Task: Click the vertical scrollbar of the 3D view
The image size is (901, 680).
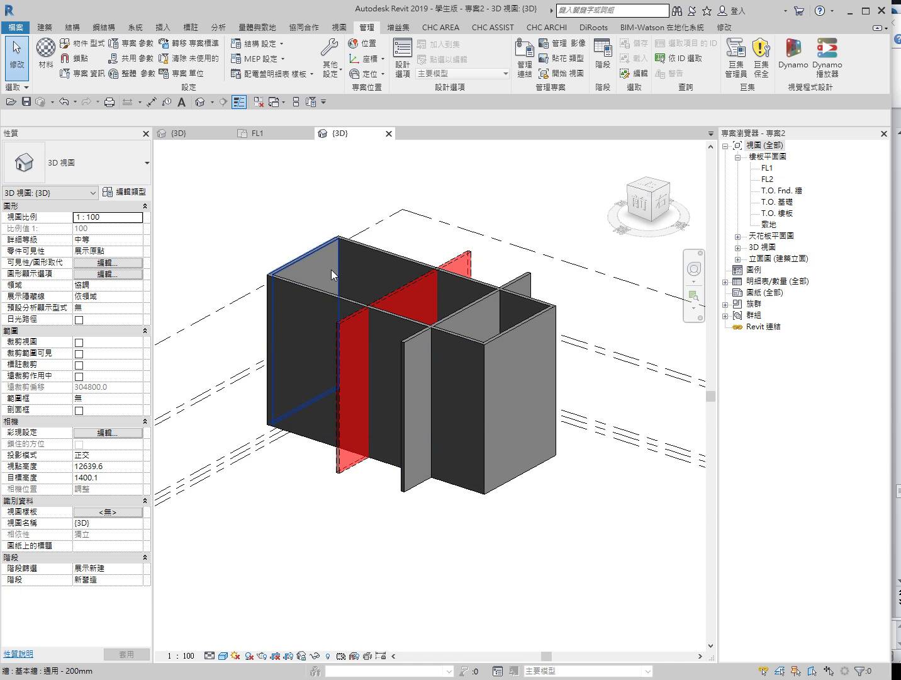Action: (710, 396)
